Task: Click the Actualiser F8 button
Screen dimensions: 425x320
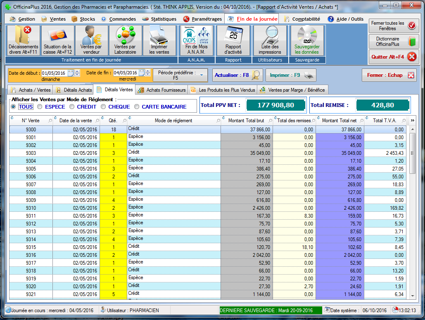Action: tap(238, 75)
